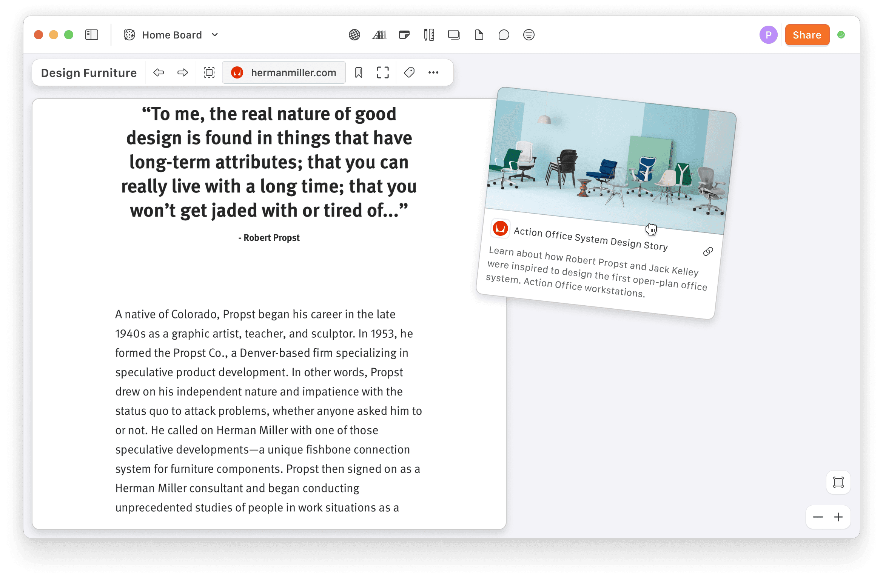This screenshot has width=883, height=580.
Task: Select the text tool icon
Action: (379, 35)
